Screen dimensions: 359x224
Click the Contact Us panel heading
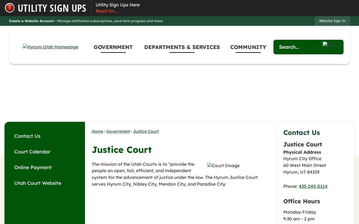tap(302, 133)
